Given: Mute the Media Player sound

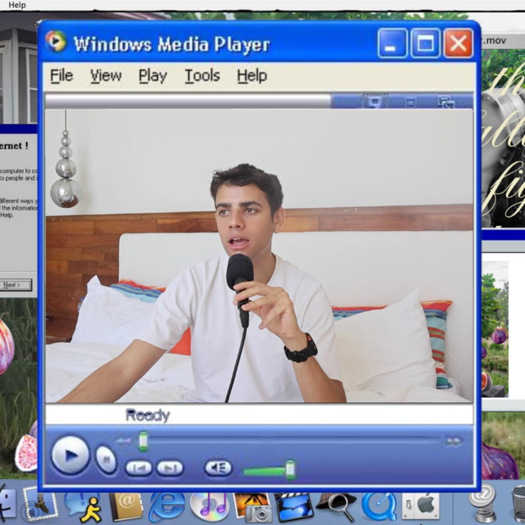Looking at the screenshot, I should point(218,468).
